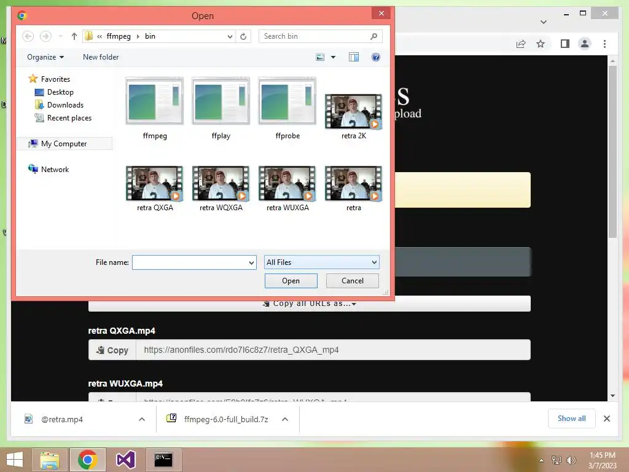Image resolution: width=629 pixels, height=472 pixels.
Task: Copy the retra QXGA.mp4 URL
Action: pyautogui.click(x=112, y=350)
